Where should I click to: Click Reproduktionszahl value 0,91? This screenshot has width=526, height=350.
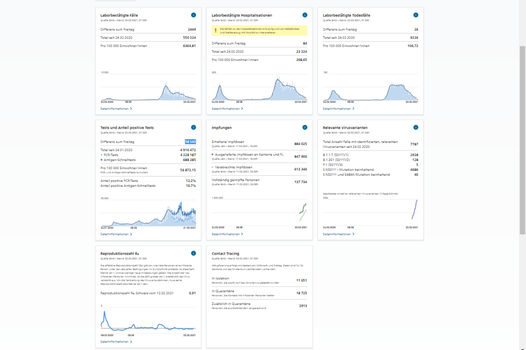click(192, 293)
